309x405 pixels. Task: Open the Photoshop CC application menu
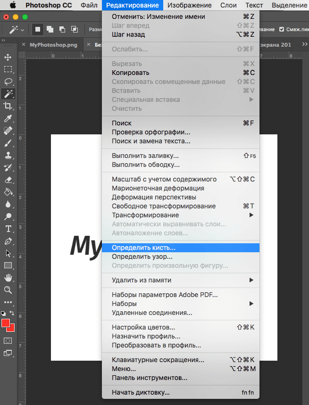tap(49, 5)
